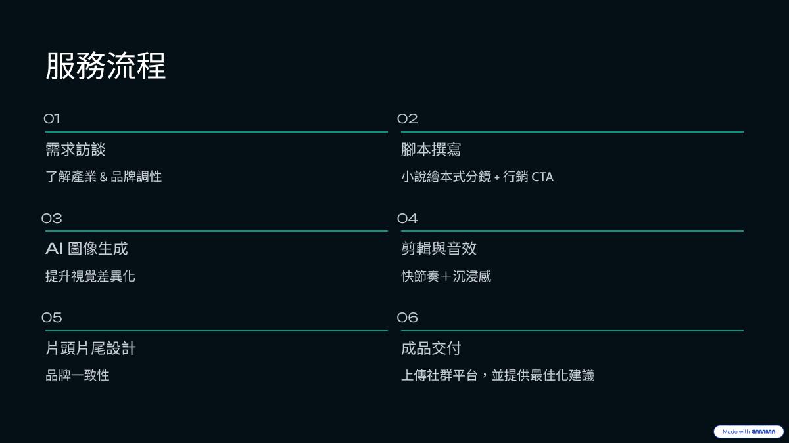Select the 需求訪談 heading
The width and height of the screenshot is (789, 443).
[76, 150]
